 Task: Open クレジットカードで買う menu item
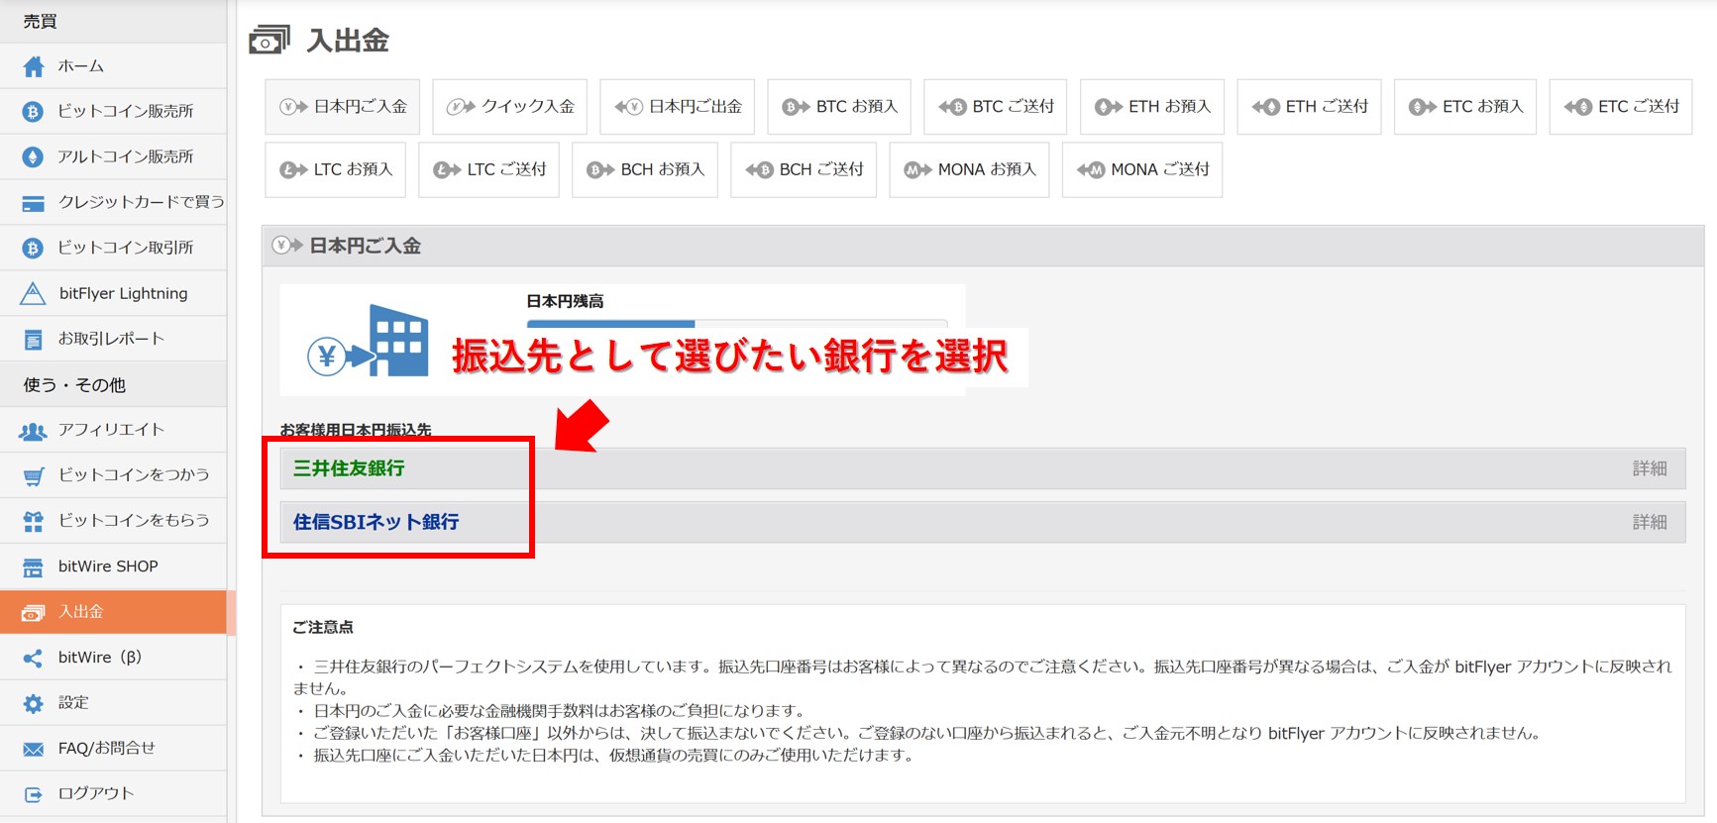click(x=113, y=203)
